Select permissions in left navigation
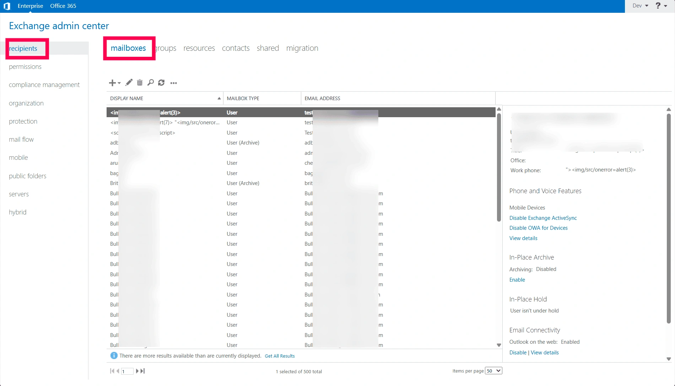Screen dimensions: 675x386 point(25,67)
